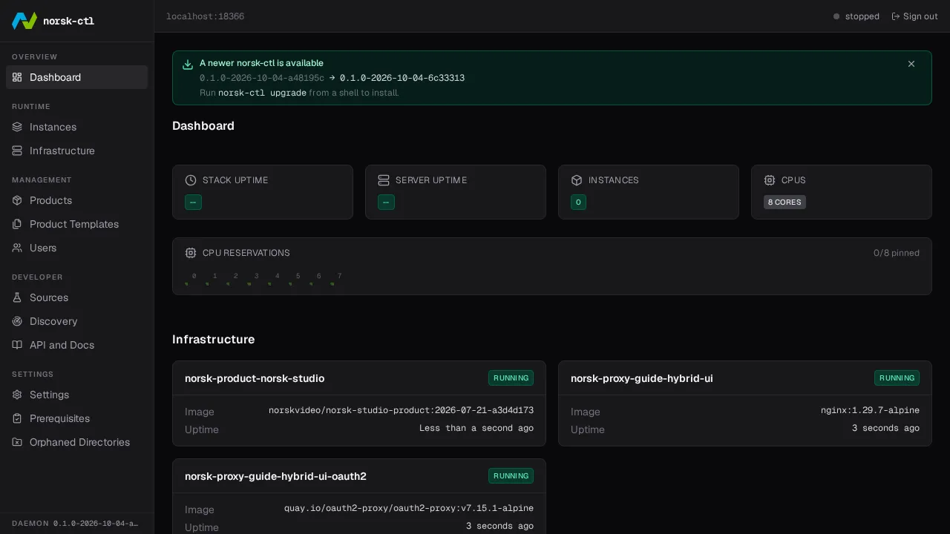Click Sign out
The width and height of the screenshot is (950, 534).
click(914, 16)
